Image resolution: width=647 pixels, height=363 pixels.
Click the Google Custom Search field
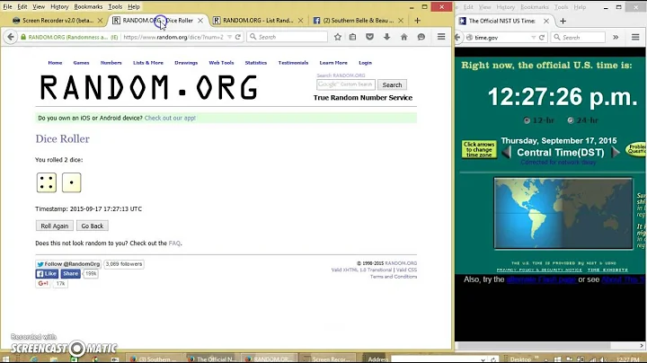click(346, 84)
